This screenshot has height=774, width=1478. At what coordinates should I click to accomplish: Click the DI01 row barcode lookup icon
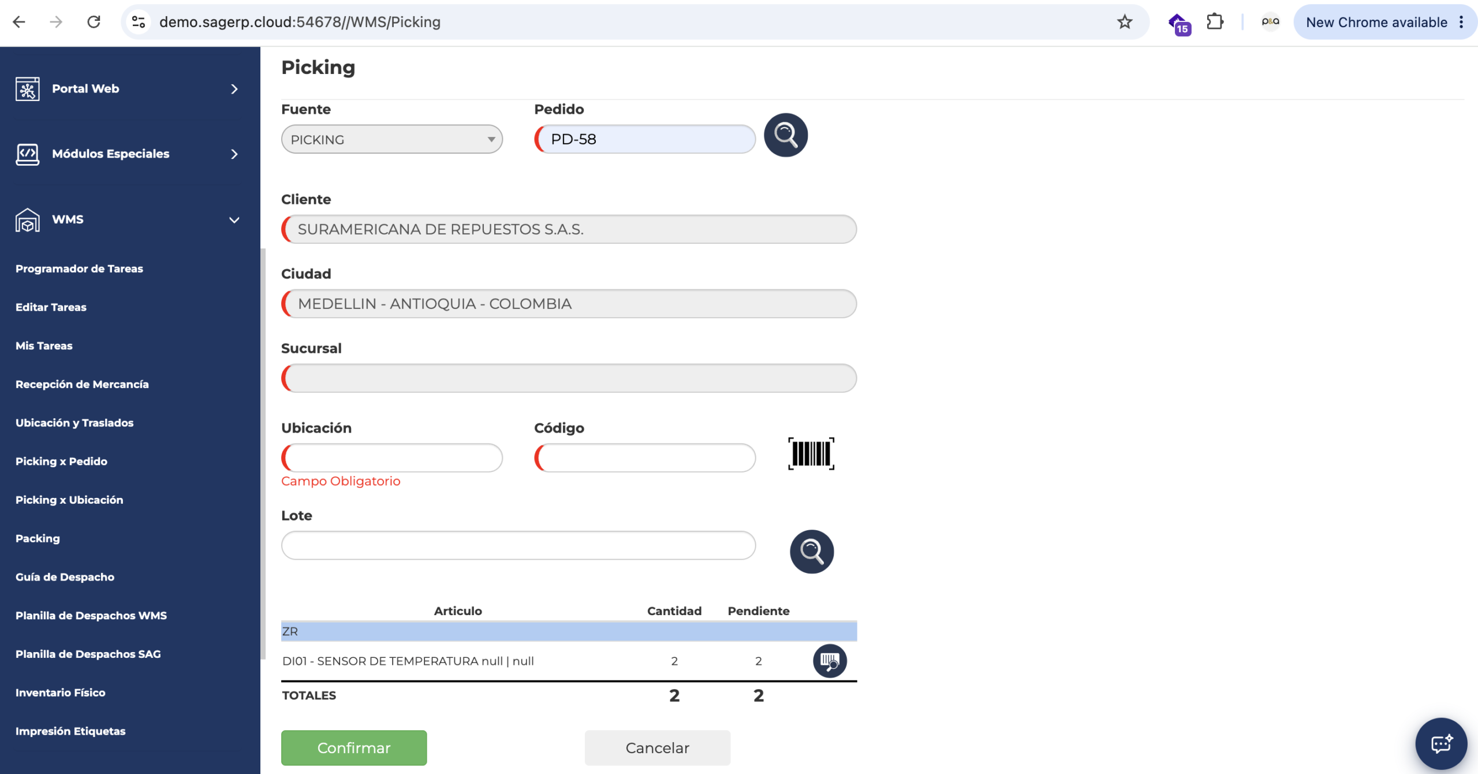coord(830,661)
